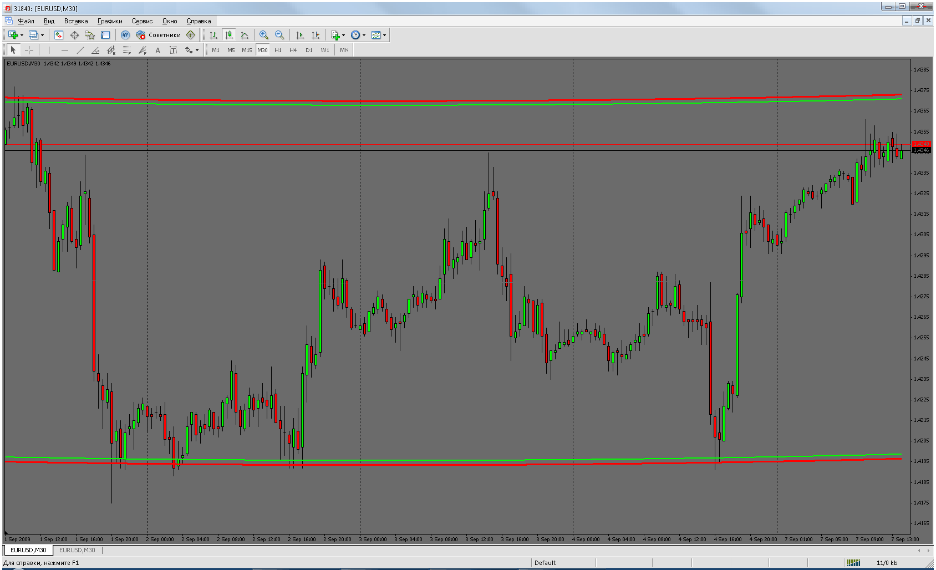Screen dimensions: 936x570
Task: Click the Zoom In magnifier icon
Action: pos(264,35)
